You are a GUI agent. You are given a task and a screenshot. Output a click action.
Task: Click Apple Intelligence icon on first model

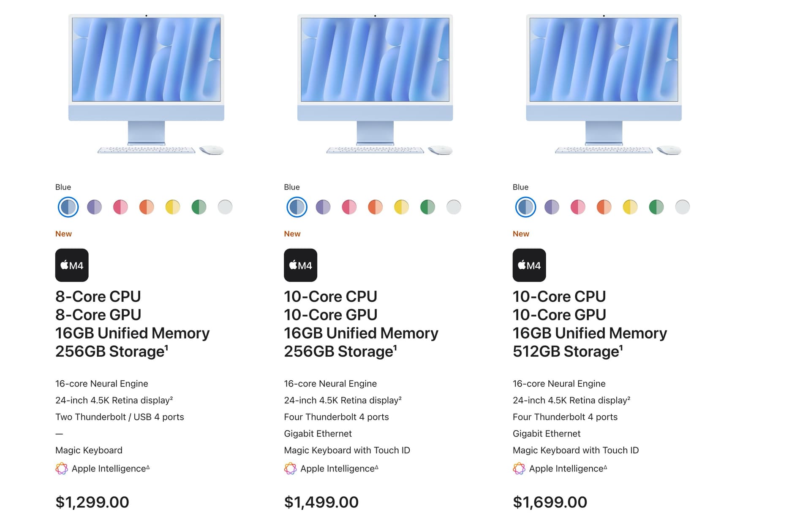tap(62, 469)
